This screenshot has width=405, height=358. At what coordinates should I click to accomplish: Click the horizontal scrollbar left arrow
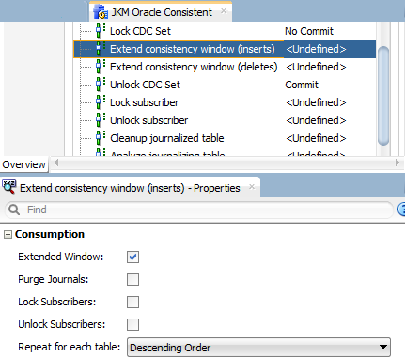[56, 163]
